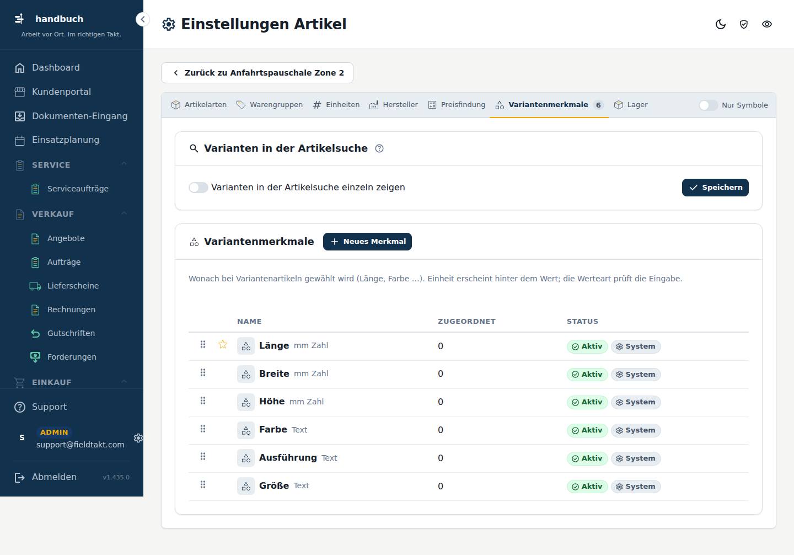Switch to the Preisfindung tab
Image resolution: width=794 pixels, height=555 pixels.
pos(457,105)
